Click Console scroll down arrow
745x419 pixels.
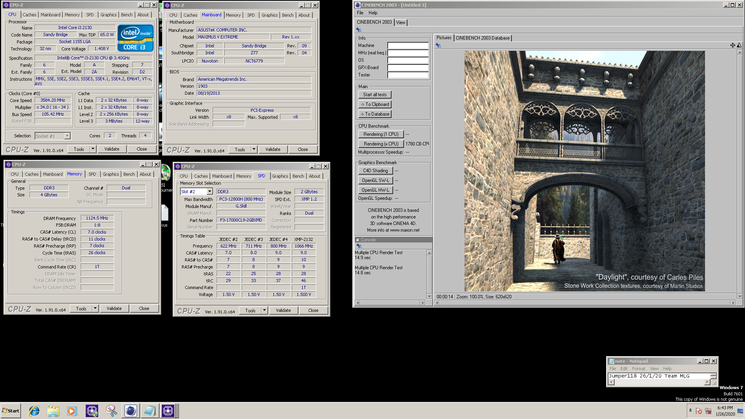tap(429, 296)
